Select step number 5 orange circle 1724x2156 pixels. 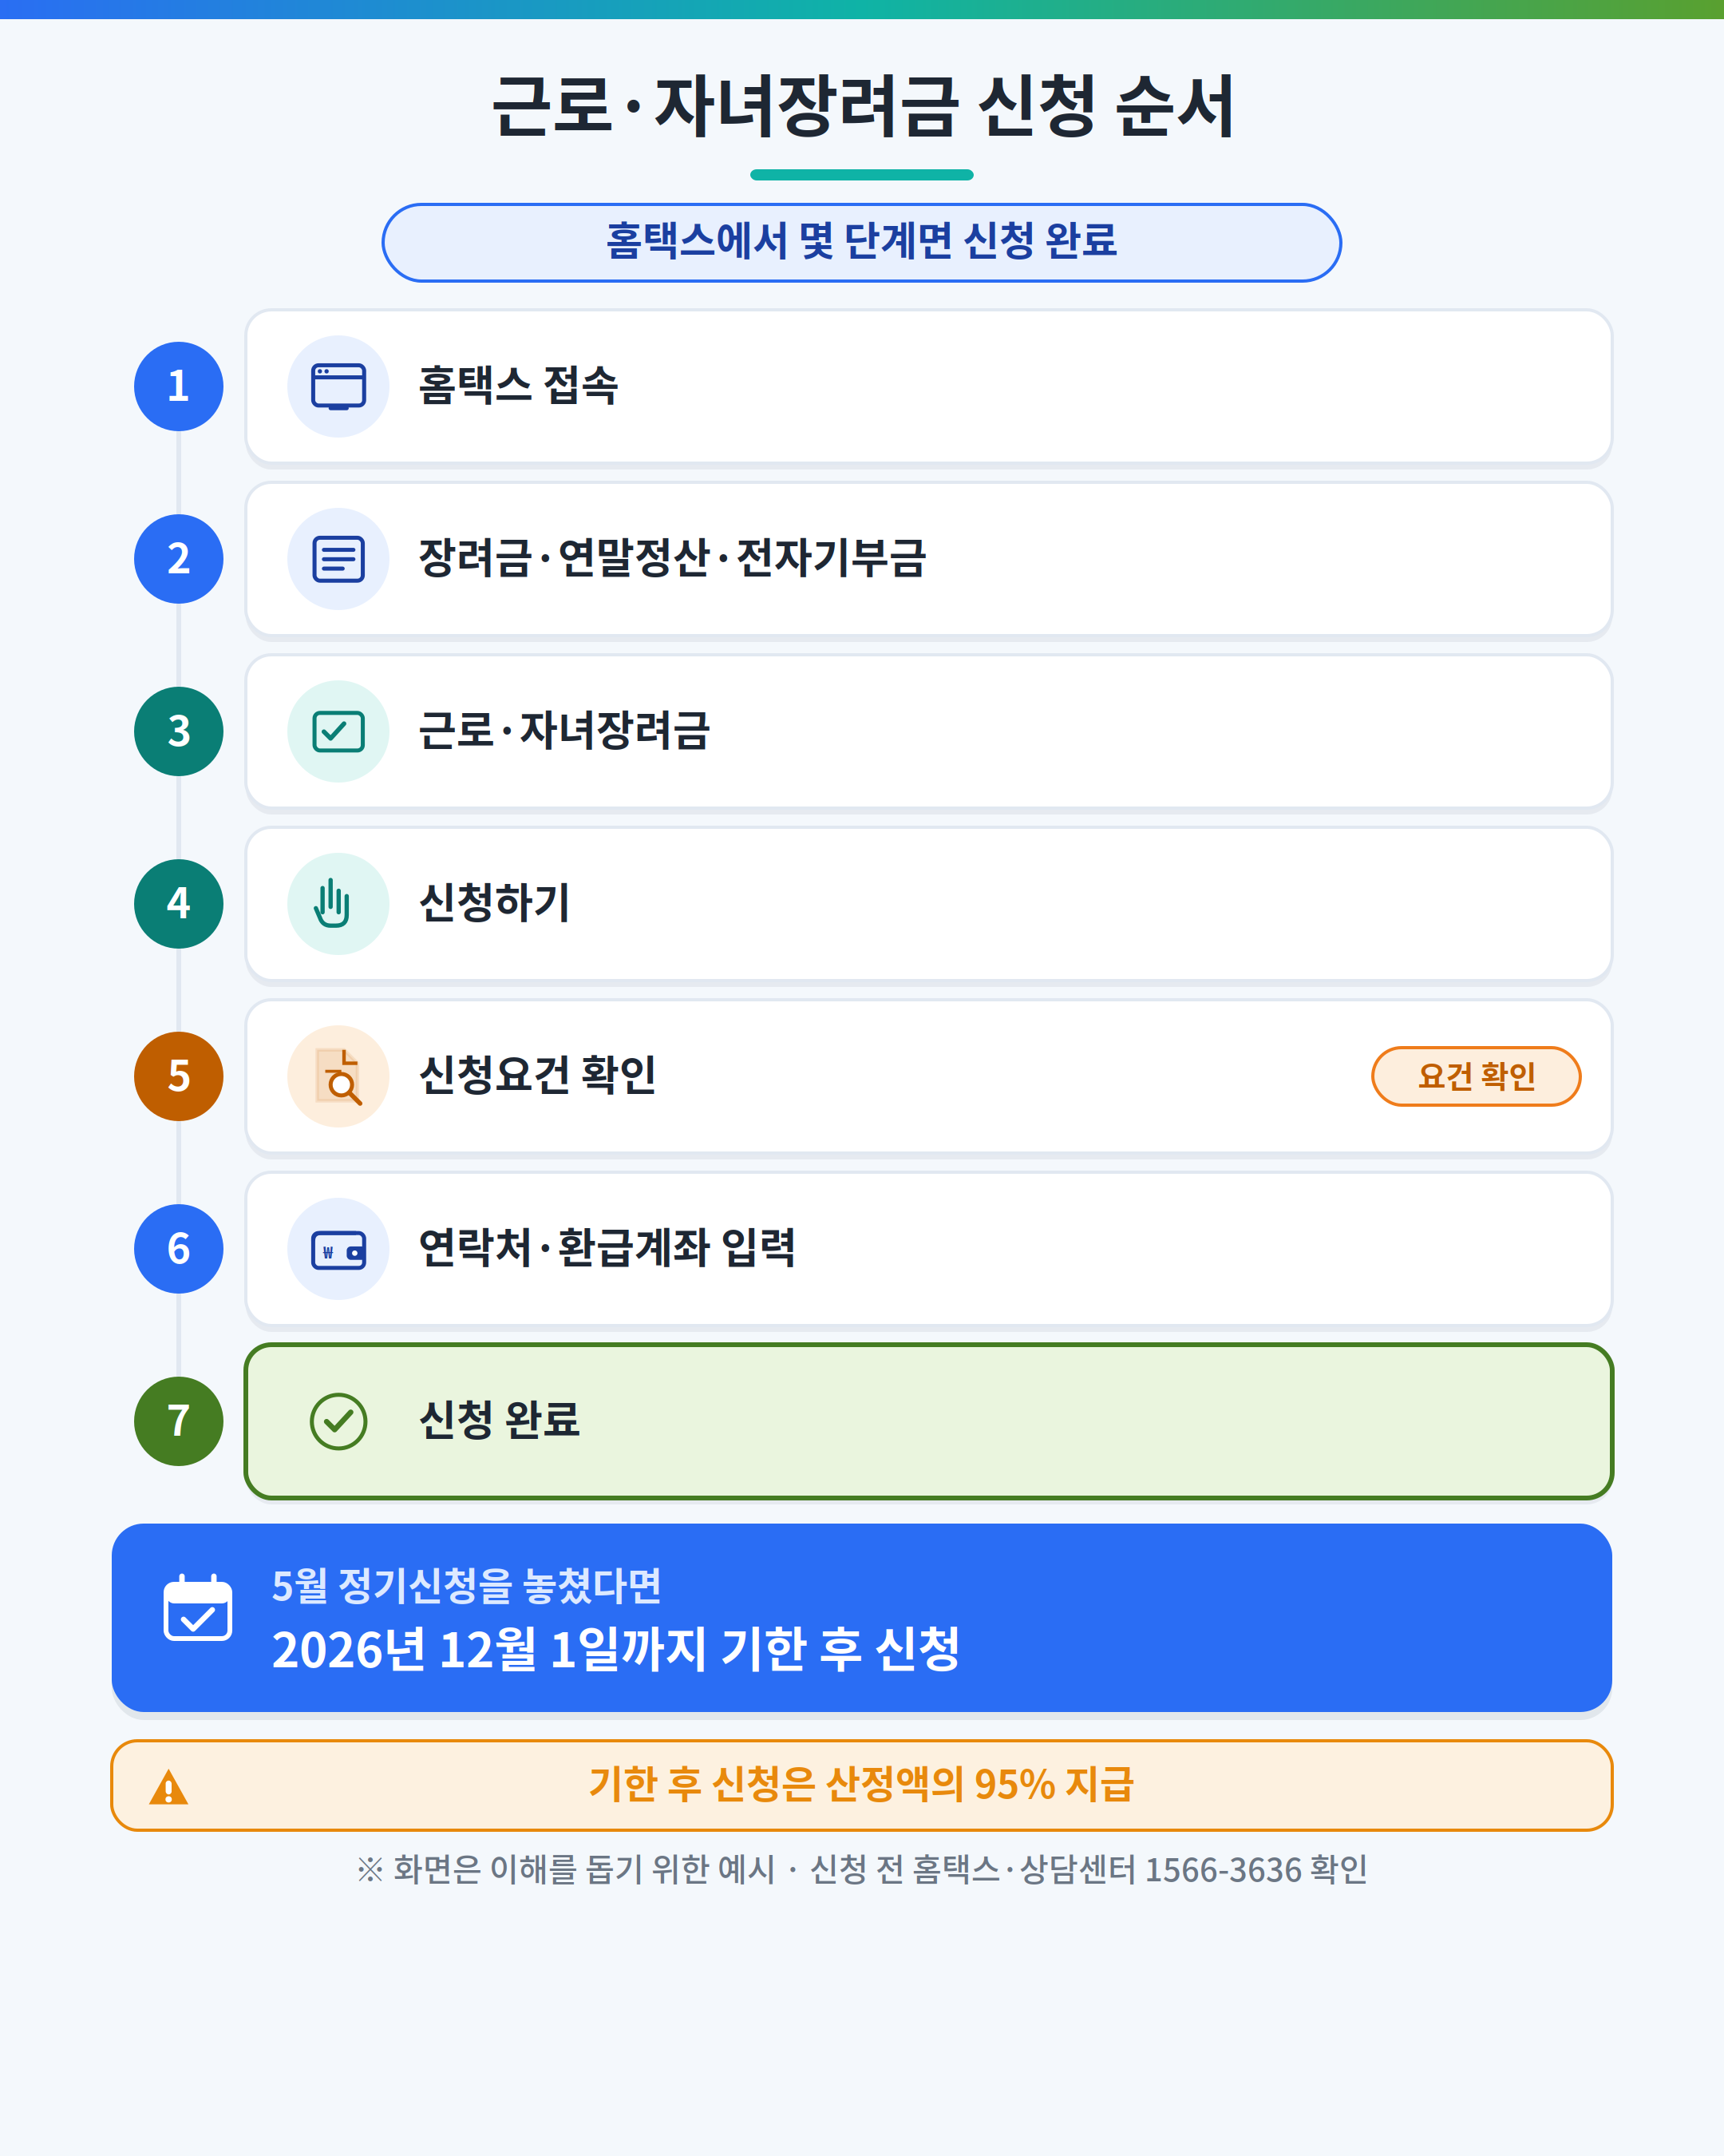point(179,1076)
